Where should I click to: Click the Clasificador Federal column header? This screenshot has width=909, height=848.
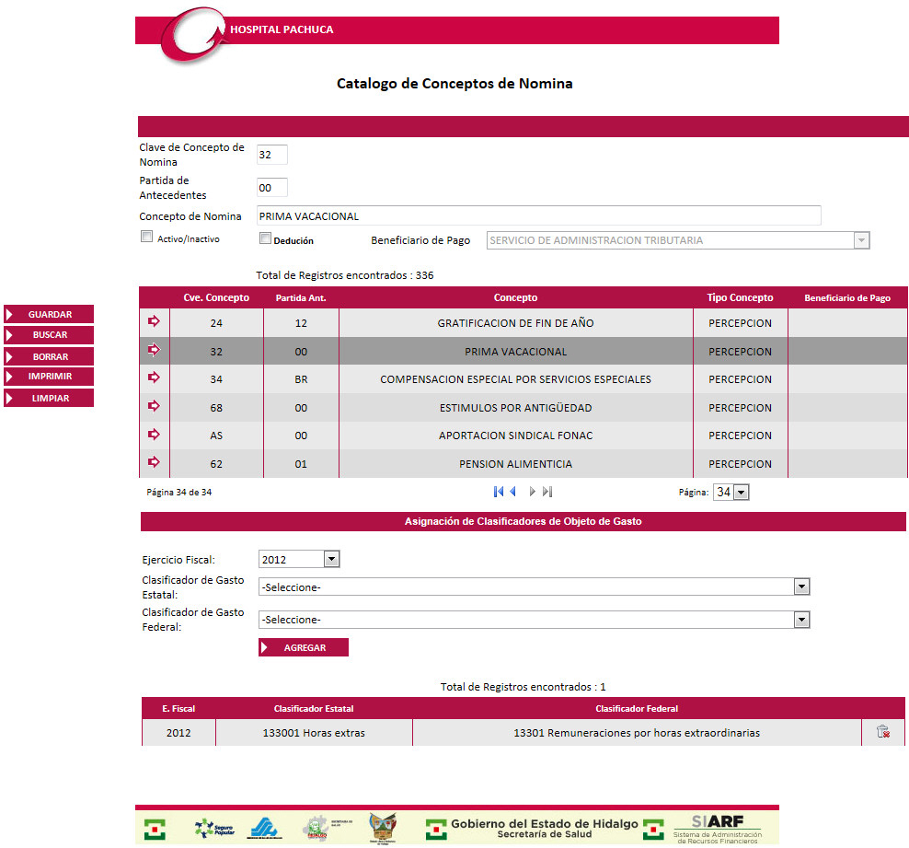click(637, 709)
